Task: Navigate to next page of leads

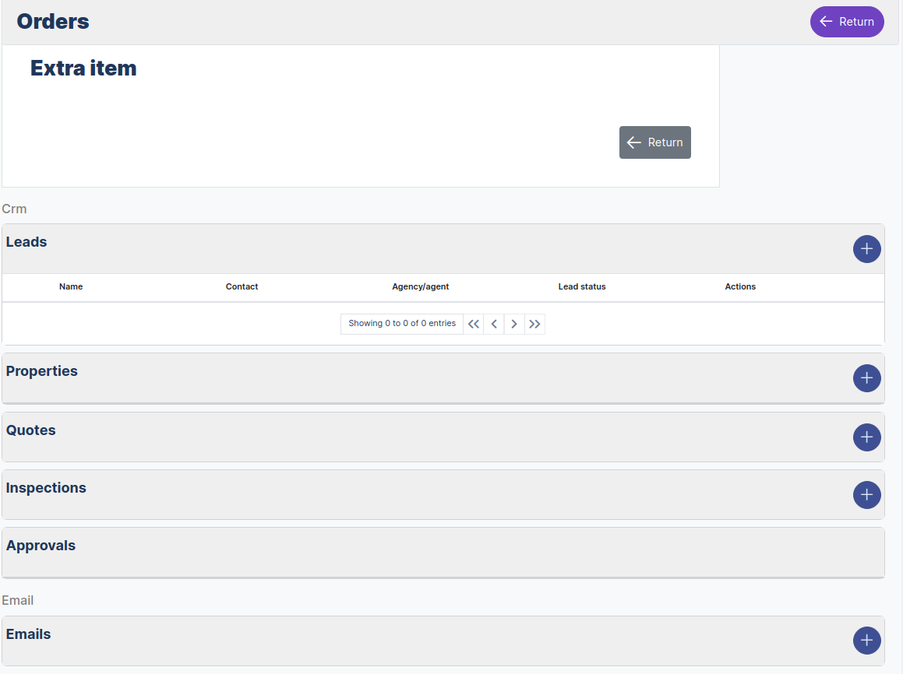Action: point(514,324)
